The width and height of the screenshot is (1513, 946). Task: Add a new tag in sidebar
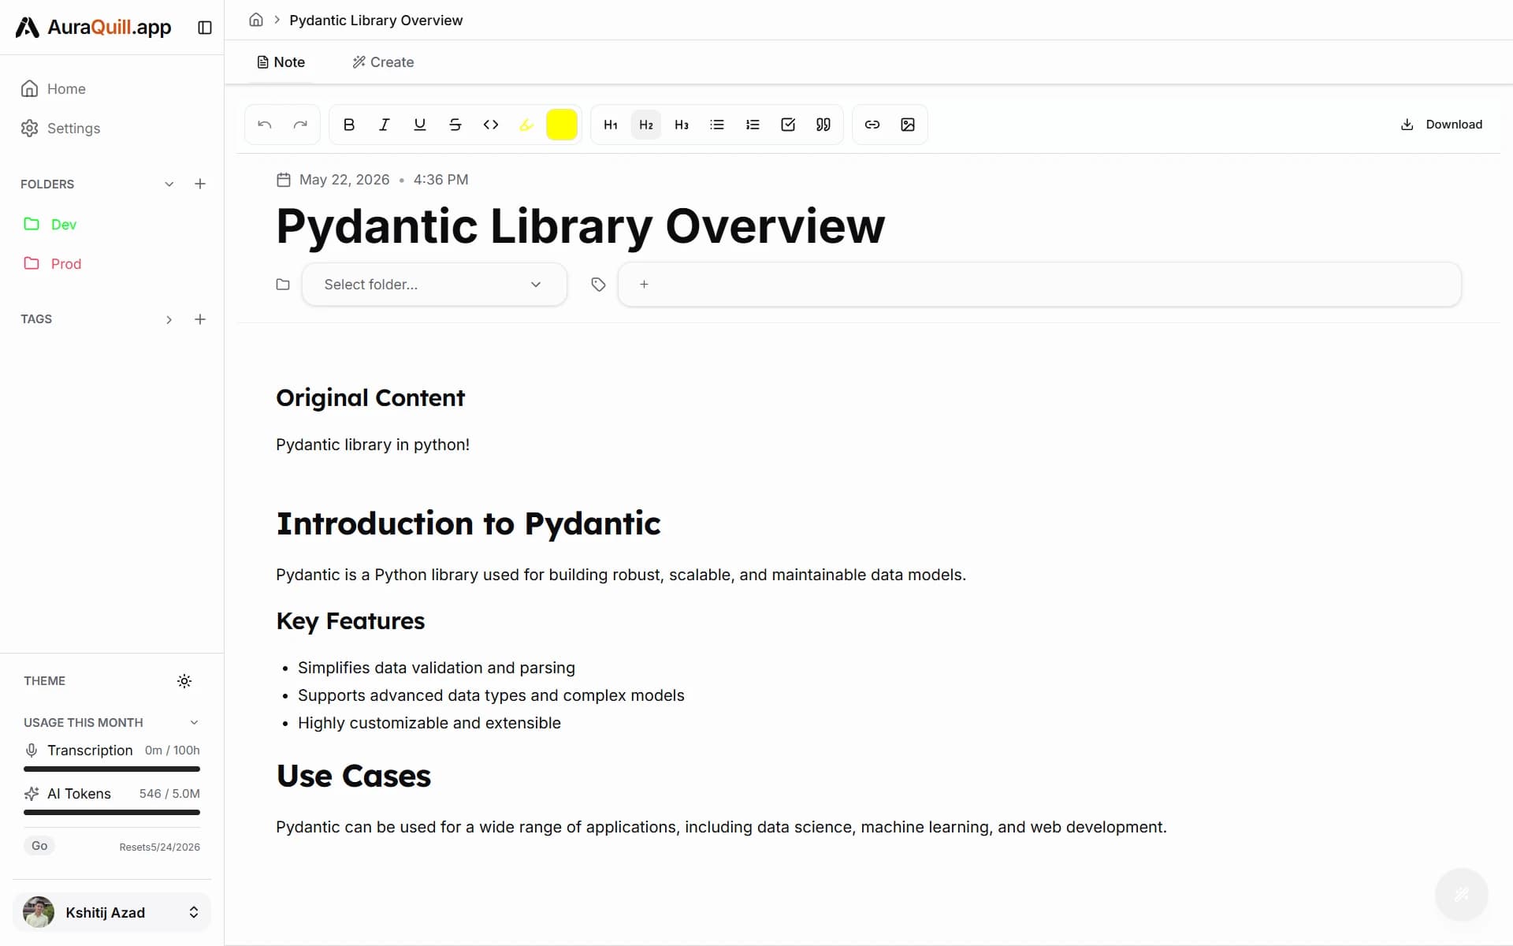coord(200,319)
